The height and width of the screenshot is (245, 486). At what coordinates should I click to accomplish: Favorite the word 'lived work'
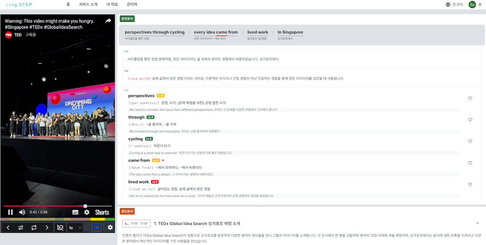470,185
